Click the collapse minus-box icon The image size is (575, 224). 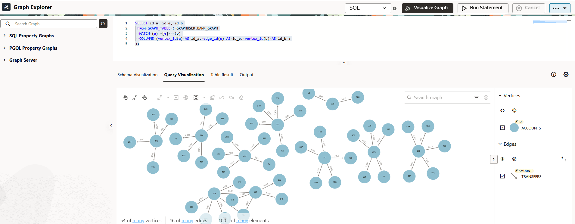coord(176,98)
